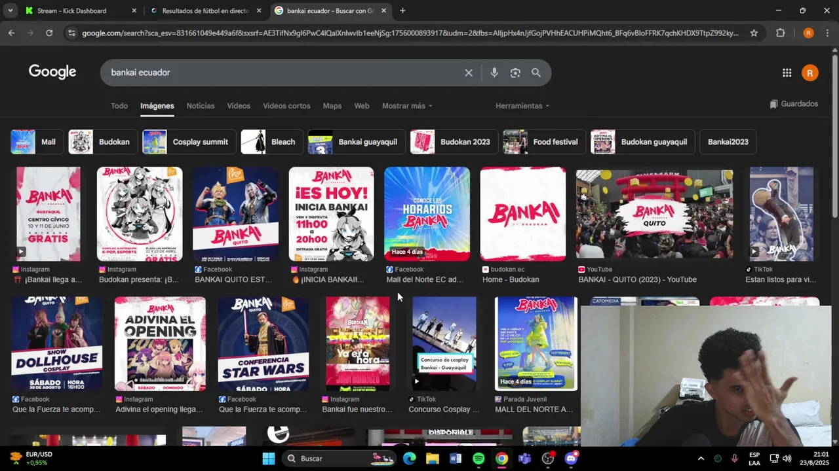Clear the search box with the X

[x=469, y=73]
